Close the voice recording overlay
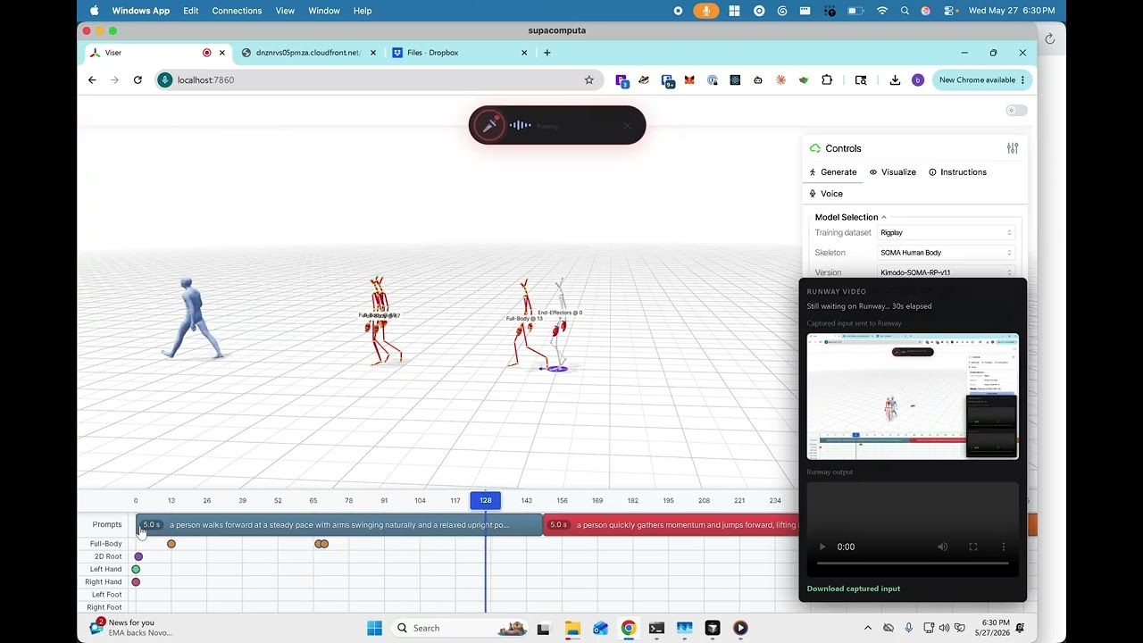 [627, 126]
